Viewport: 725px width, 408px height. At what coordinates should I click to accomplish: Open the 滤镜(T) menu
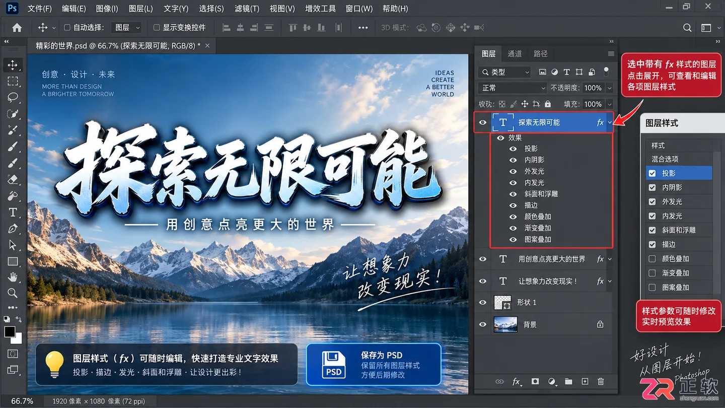[x=247, y=9]
